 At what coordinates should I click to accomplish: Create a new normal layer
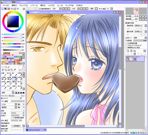coord(128,51)
